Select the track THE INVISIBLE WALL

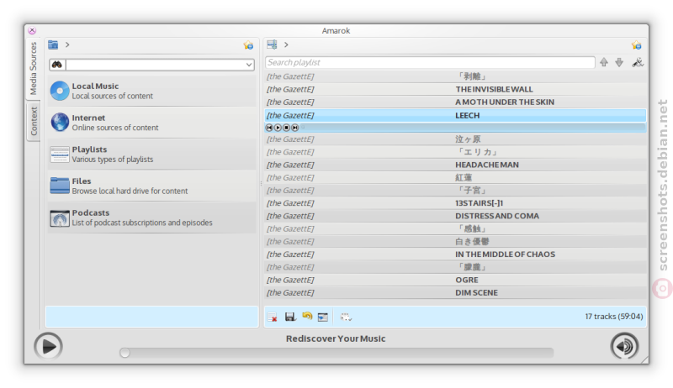tap(455, 89)
